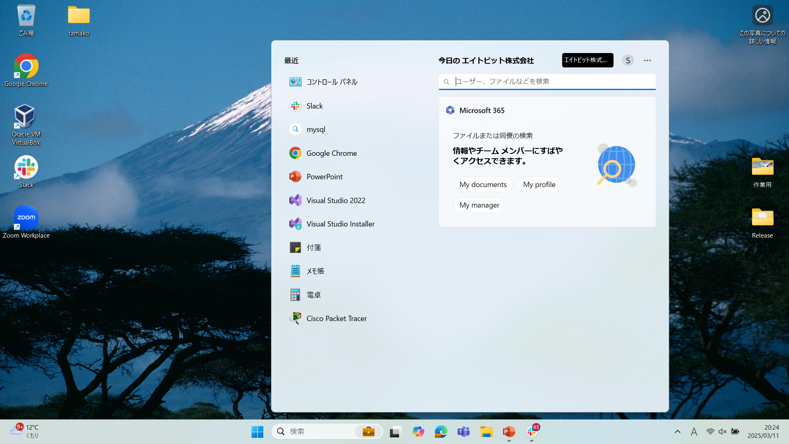This screenshot has width=789, height=444.
Task: Focus the user and file search field
Action: (547, 81)
